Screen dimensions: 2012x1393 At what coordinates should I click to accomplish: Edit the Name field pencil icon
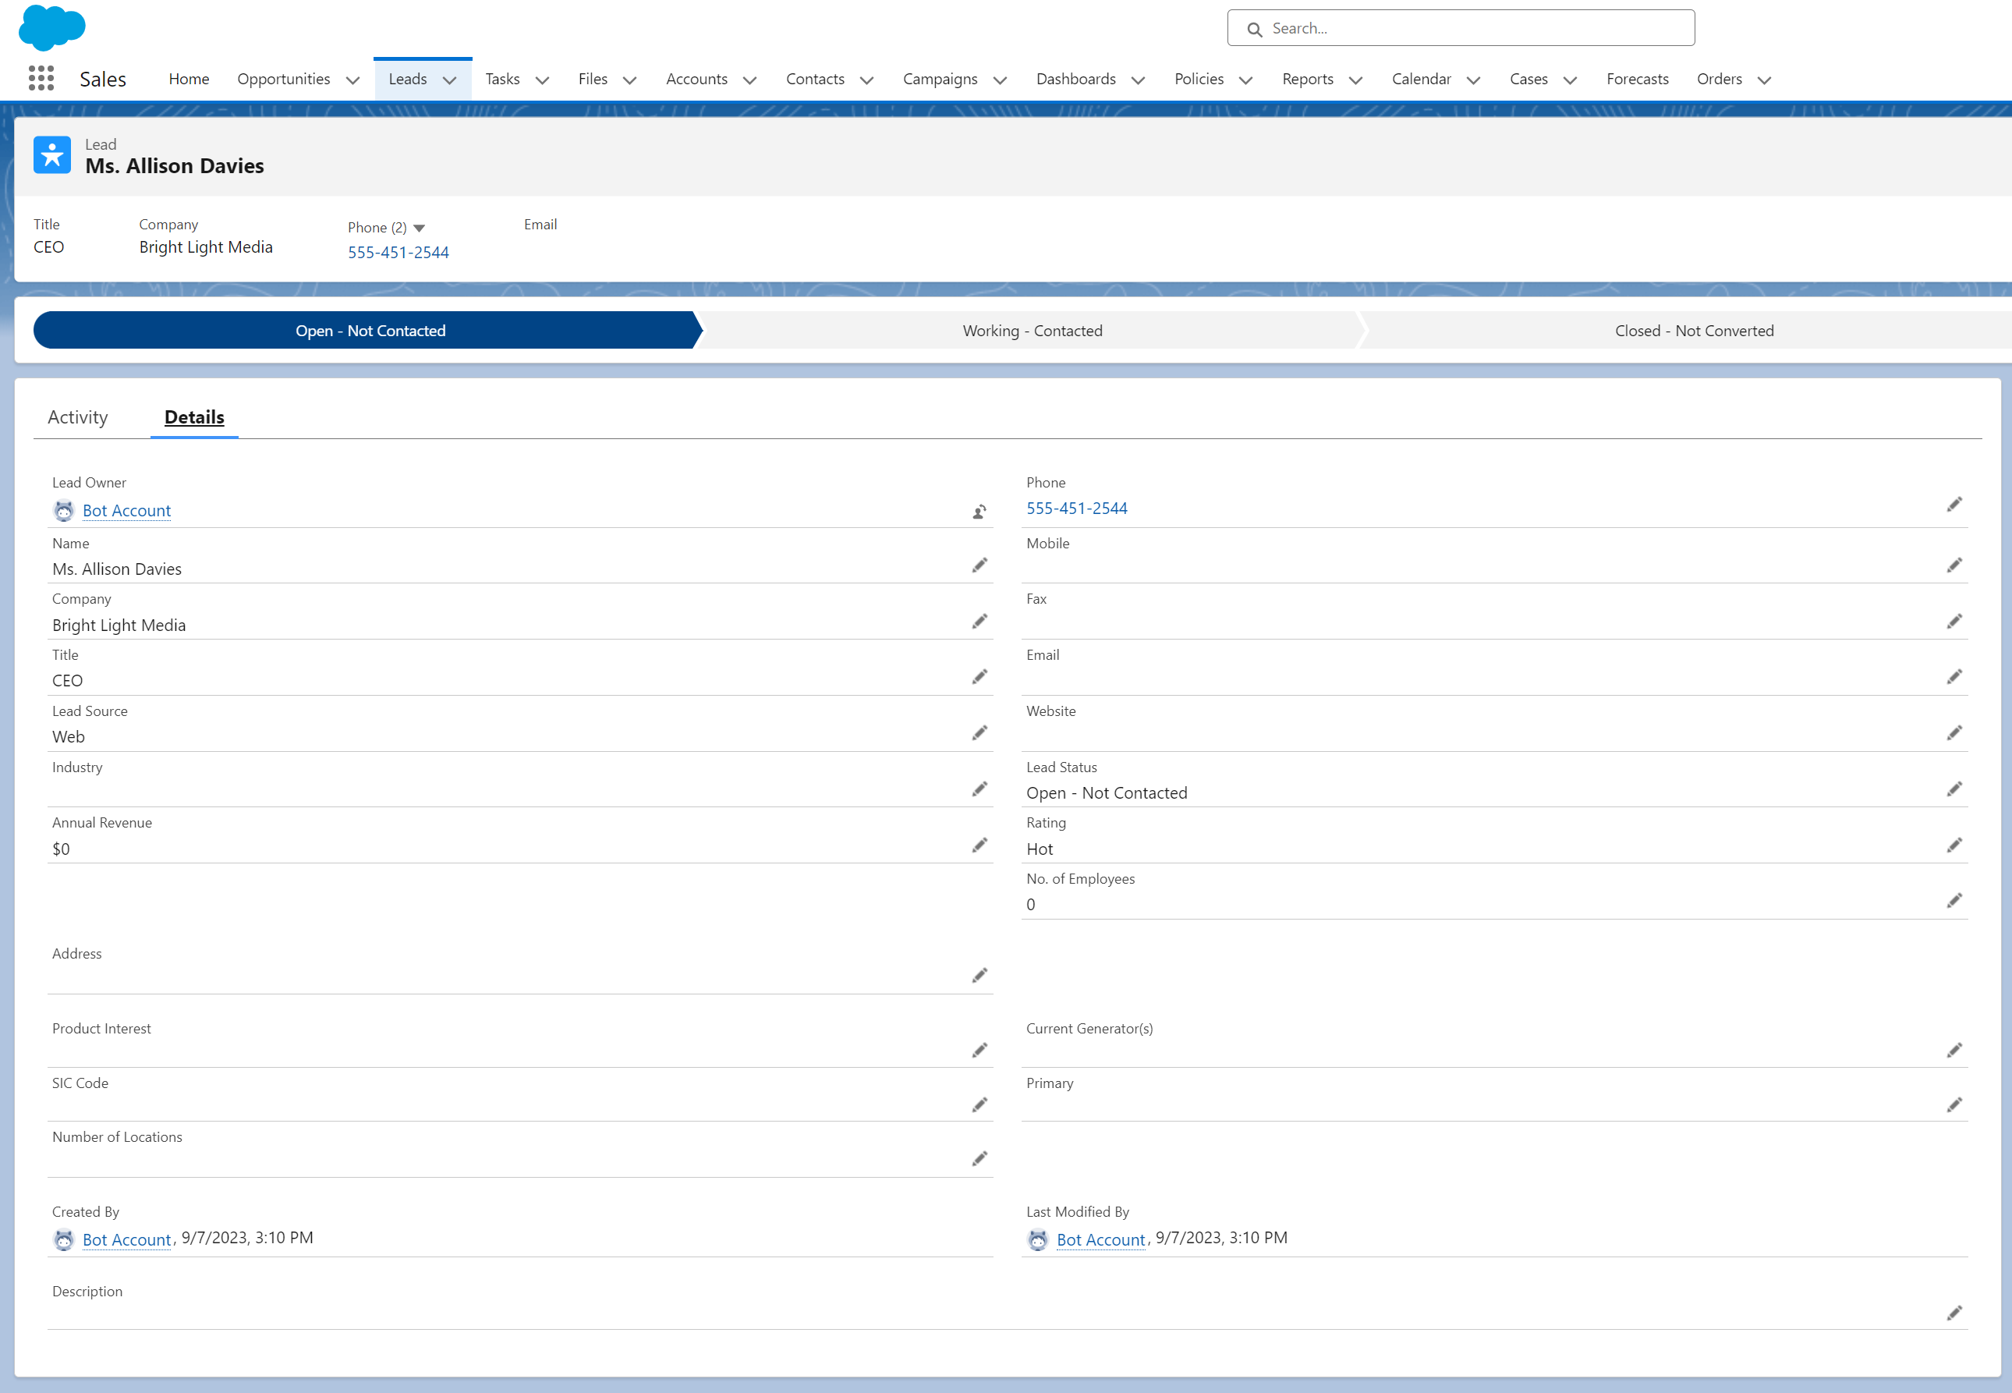pos(979,565)
